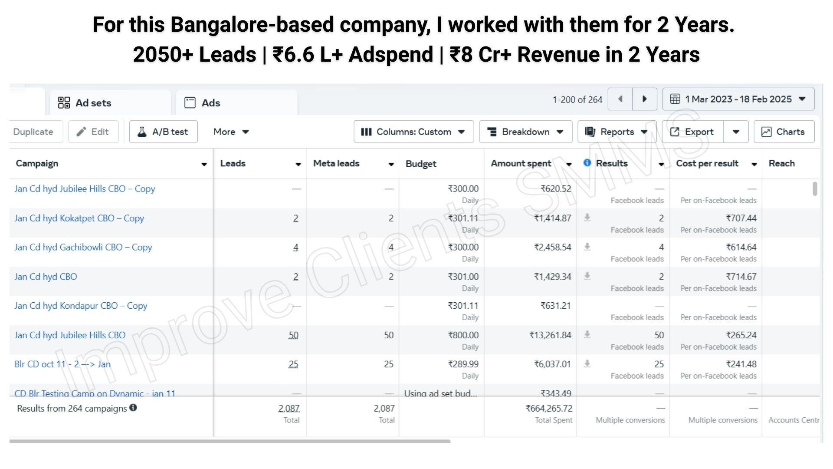Open Jan Cd hyd Gachibowli CBO – Copy campaign

point(83,247)
